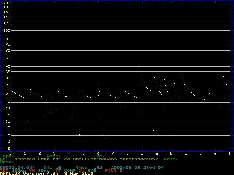
Task: Click the 40 kHz frequency axis label
Action: click(x=7, y=66)
